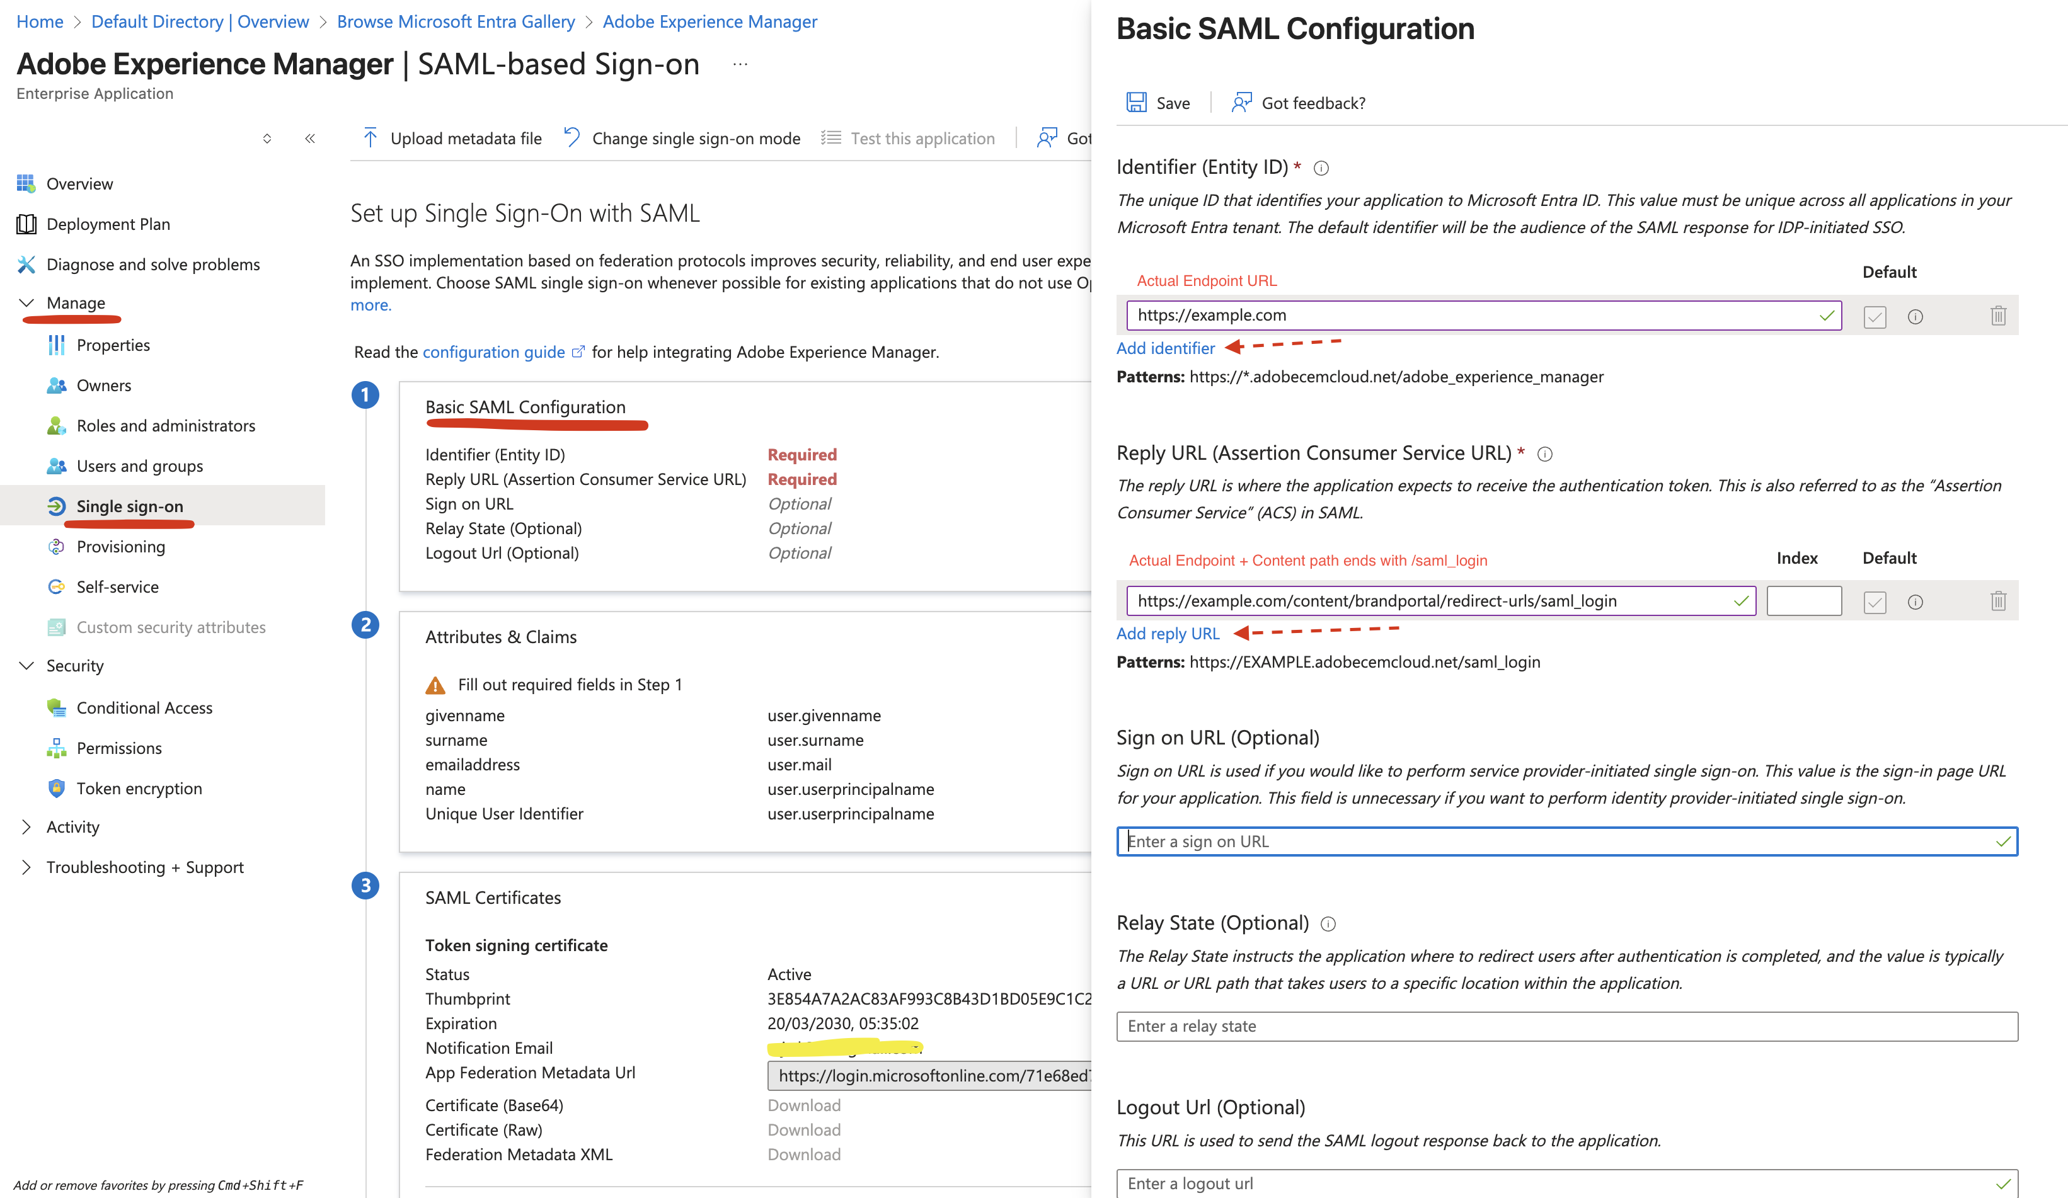The height and width of the screenshot is (1198, 2068).
Task: Collapse the Manage section in sidebar
Action: pos(26,303)
